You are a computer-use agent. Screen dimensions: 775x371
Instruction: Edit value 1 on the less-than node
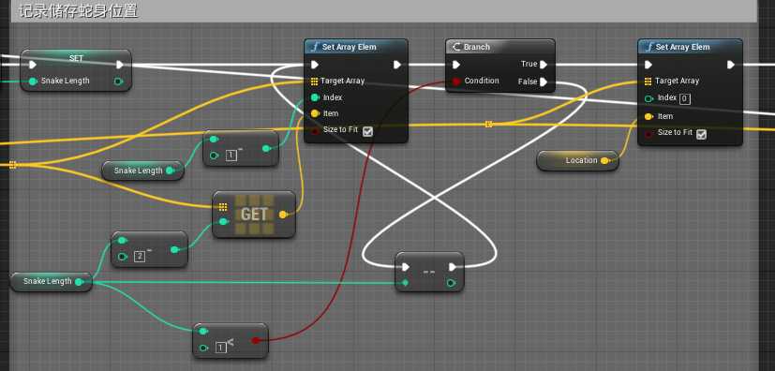[x=221, y=348]
